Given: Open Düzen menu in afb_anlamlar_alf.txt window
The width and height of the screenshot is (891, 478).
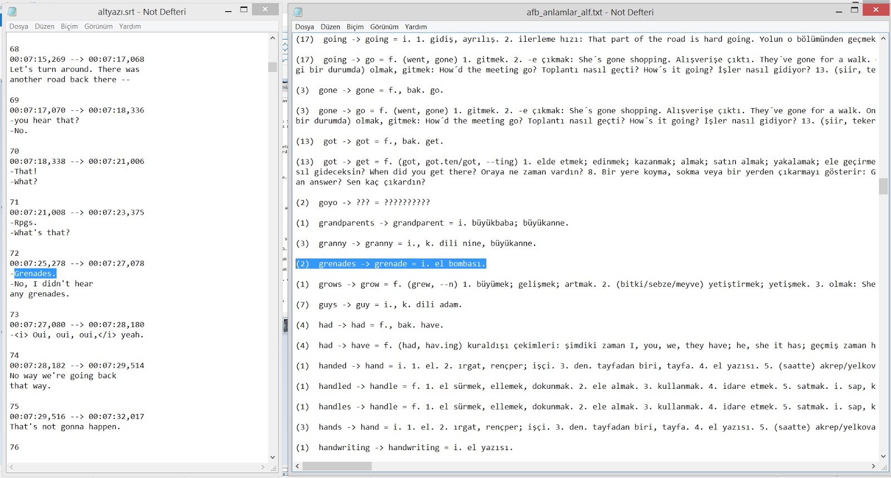Looking at the screenshot, I should pos(330,27).
